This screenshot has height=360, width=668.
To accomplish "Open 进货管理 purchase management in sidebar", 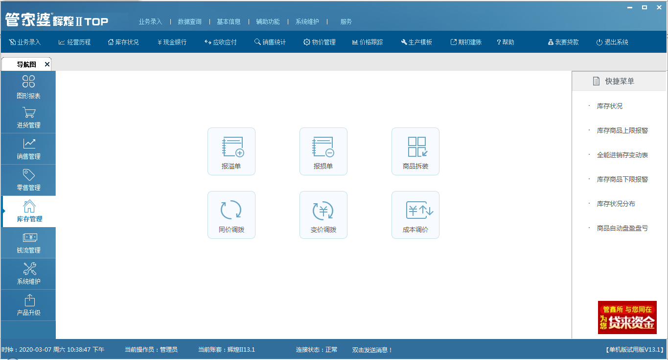I will point(28,118).
